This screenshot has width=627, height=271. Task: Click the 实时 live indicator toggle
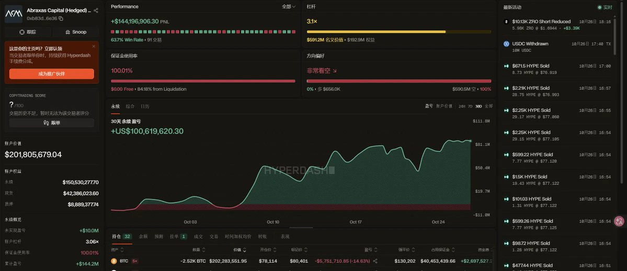point(604,7)
